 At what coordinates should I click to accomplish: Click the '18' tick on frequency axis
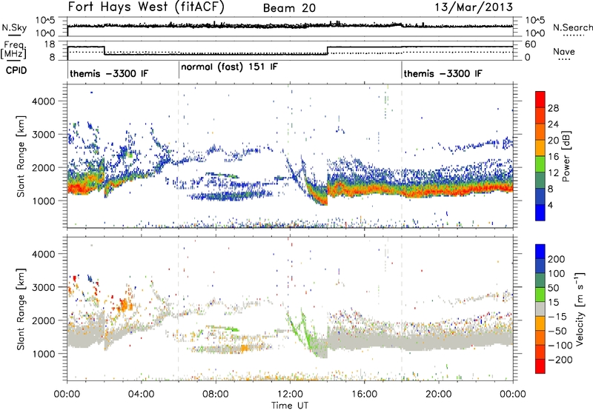point(50,44)
